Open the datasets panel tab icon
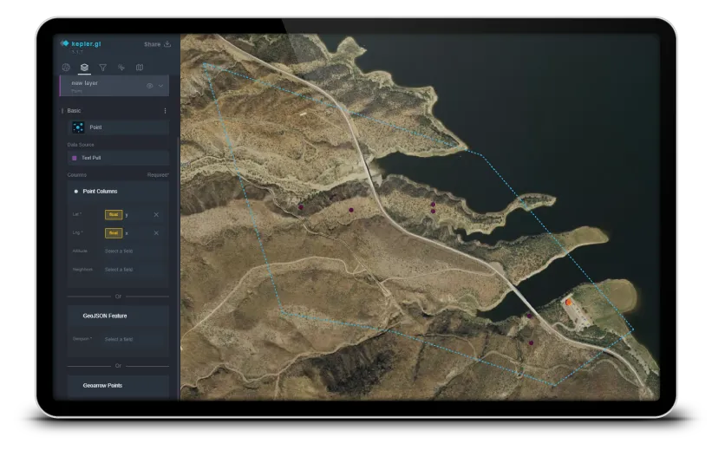The image size is (712, 463). click(x=66, y=67)
